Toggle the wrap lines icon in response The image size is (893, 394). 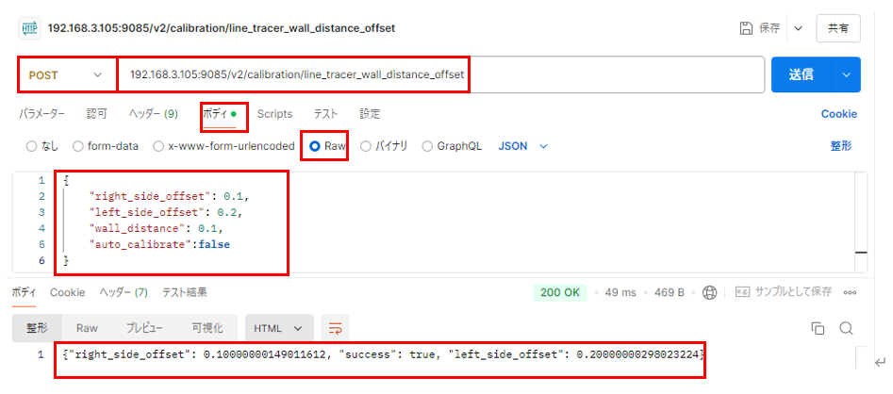[335, 328]
